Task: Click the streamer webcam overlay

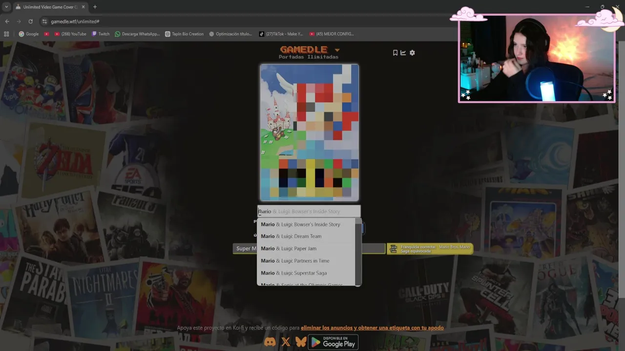Action: (x=536, y=58)
